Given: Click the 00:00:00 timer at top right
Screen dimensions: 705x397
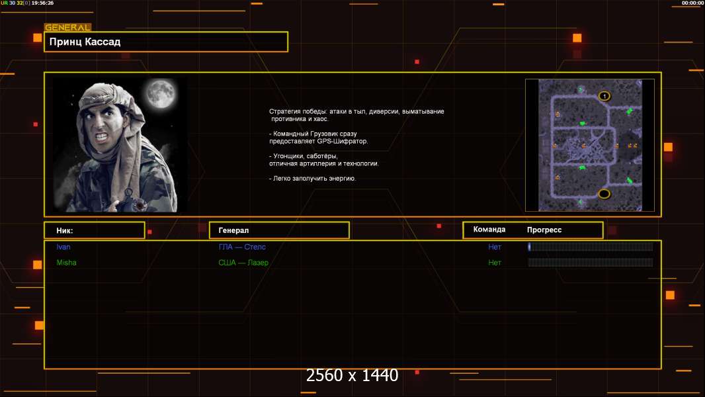Looking at the screenshot, I should pos(692,3).
